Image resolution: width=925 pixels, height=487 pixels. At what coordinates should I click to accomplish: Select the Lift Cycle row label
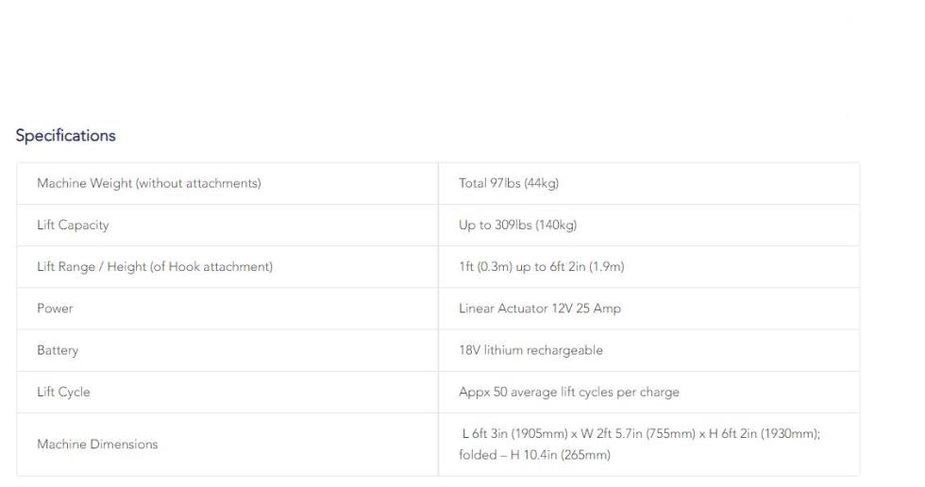(x=63, y=392)
